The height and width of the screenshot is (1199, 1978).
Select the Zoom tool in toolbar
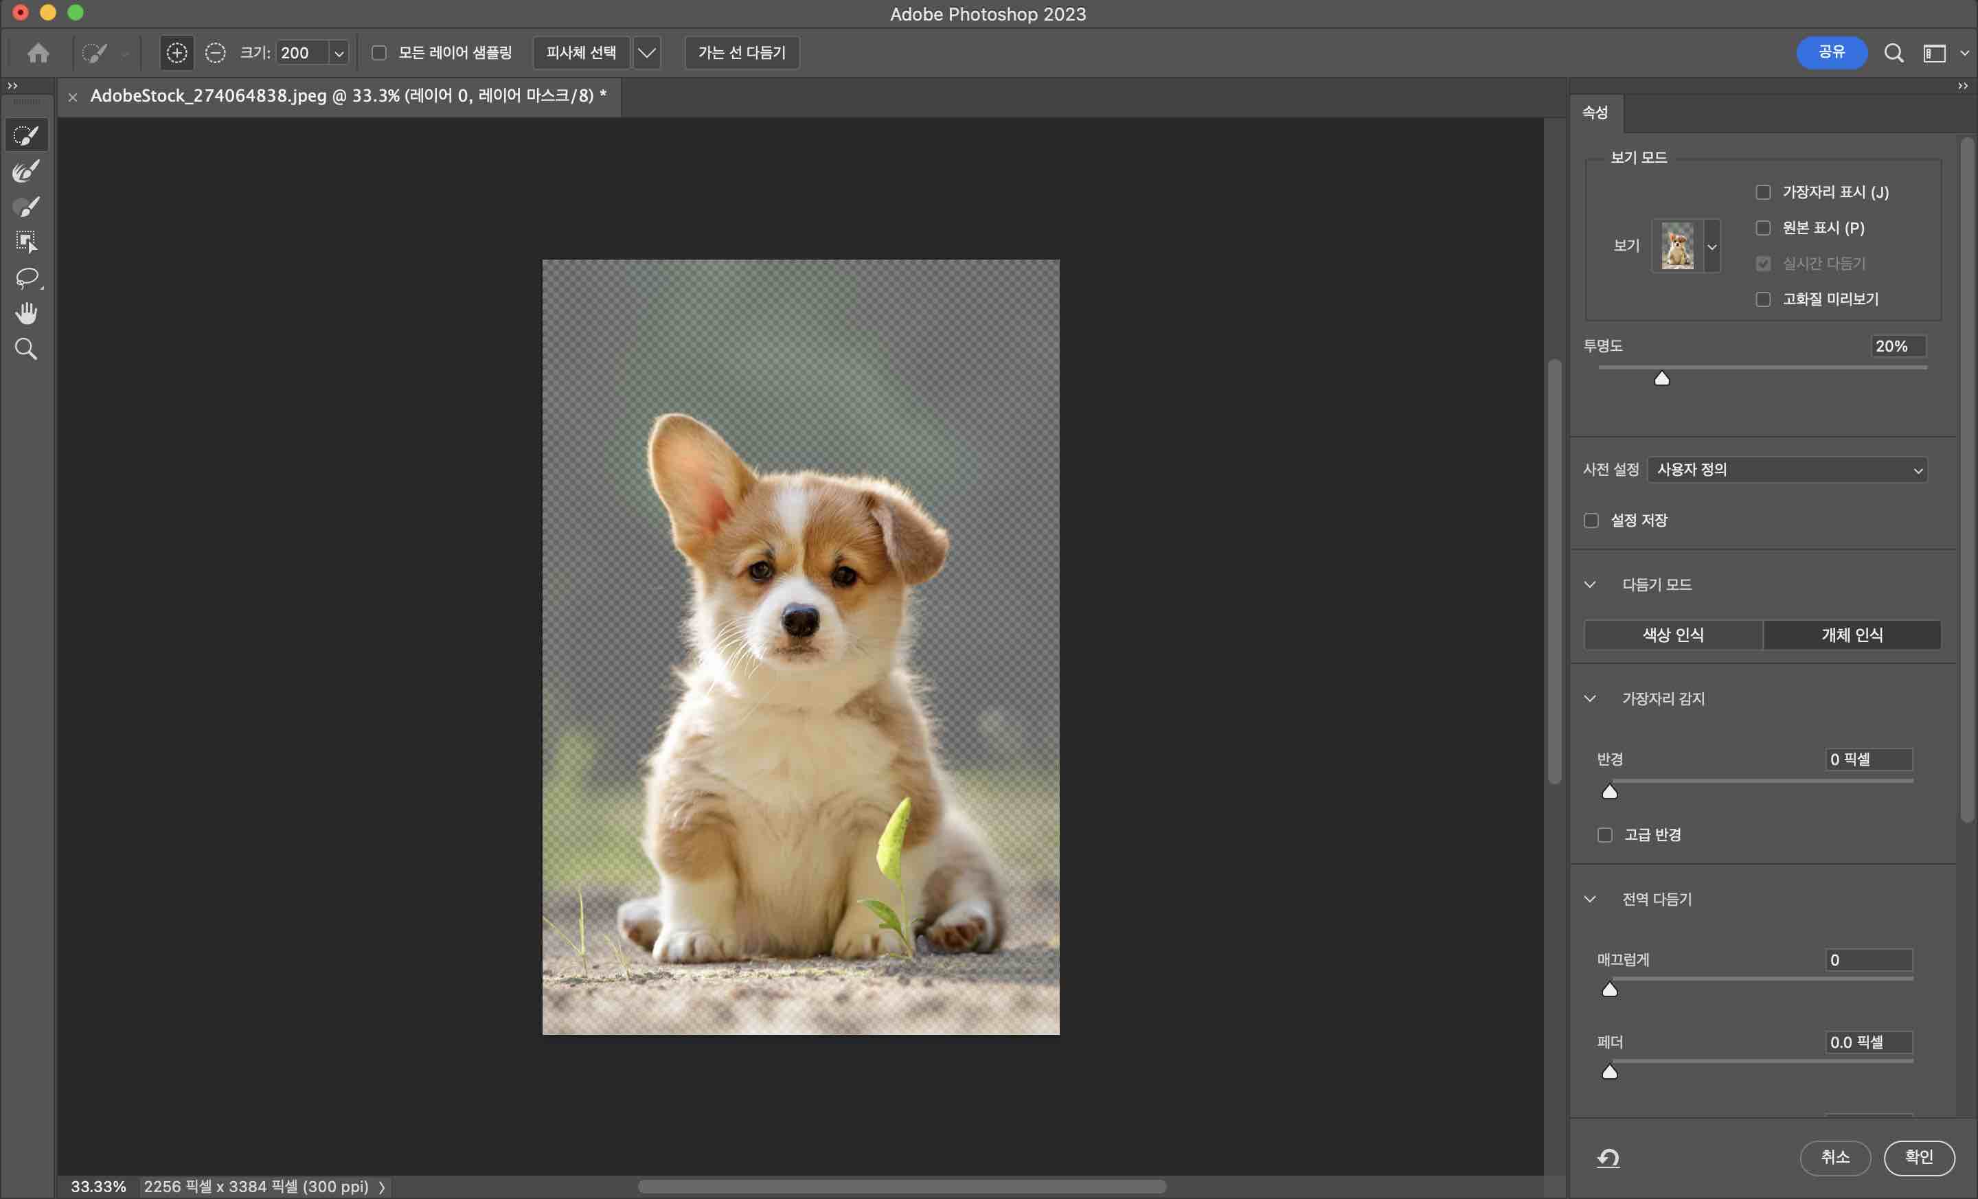tap(25, 348)
